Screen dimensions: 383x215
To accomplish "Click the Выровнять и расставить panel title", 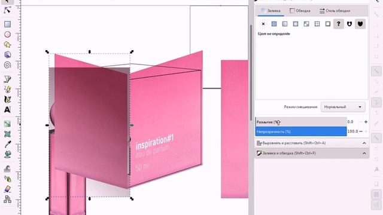I will click(294, 143).
